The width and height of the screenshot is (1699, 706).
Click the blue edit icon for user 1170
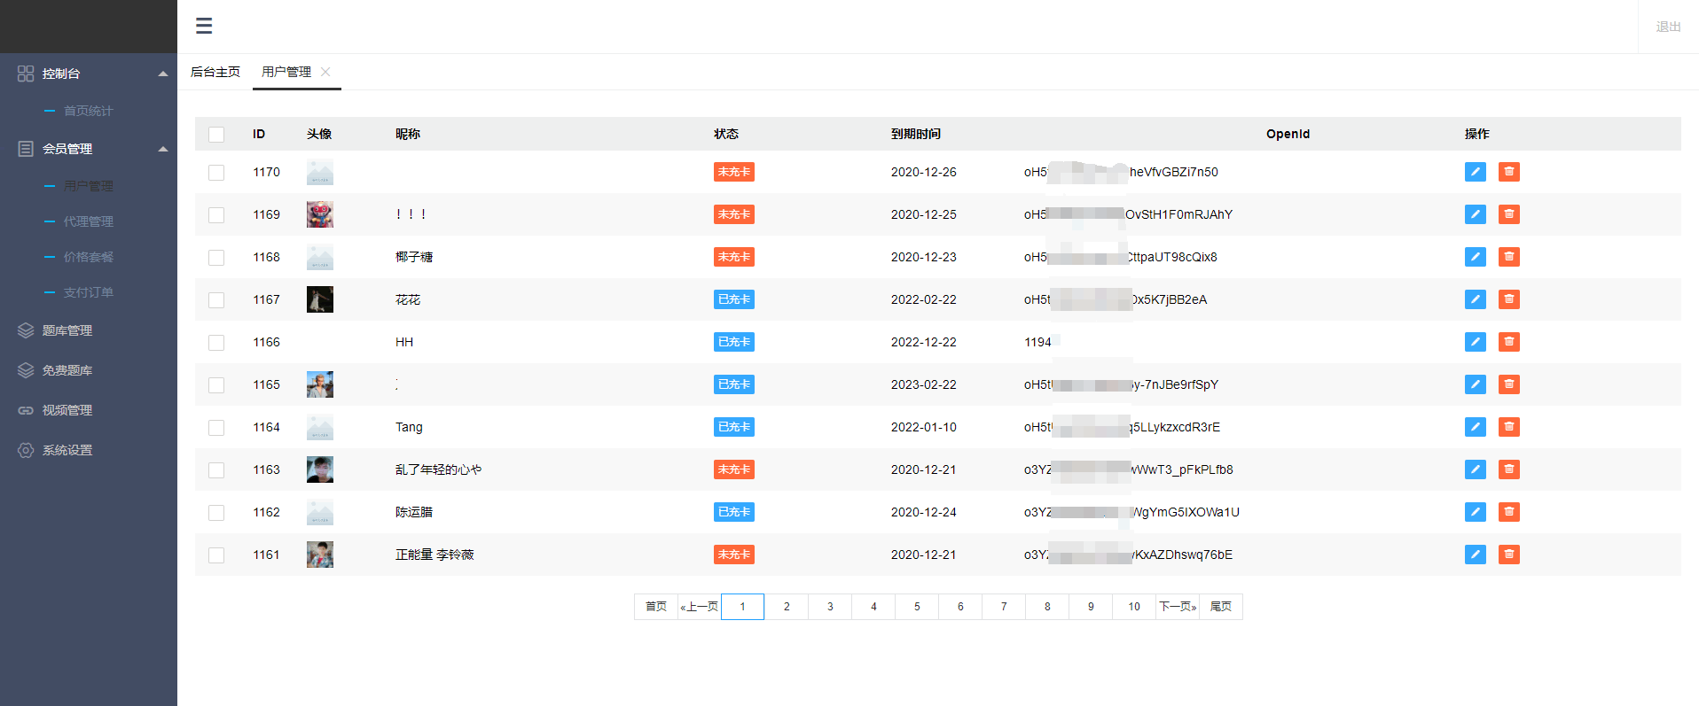(x=1475, y=172)
